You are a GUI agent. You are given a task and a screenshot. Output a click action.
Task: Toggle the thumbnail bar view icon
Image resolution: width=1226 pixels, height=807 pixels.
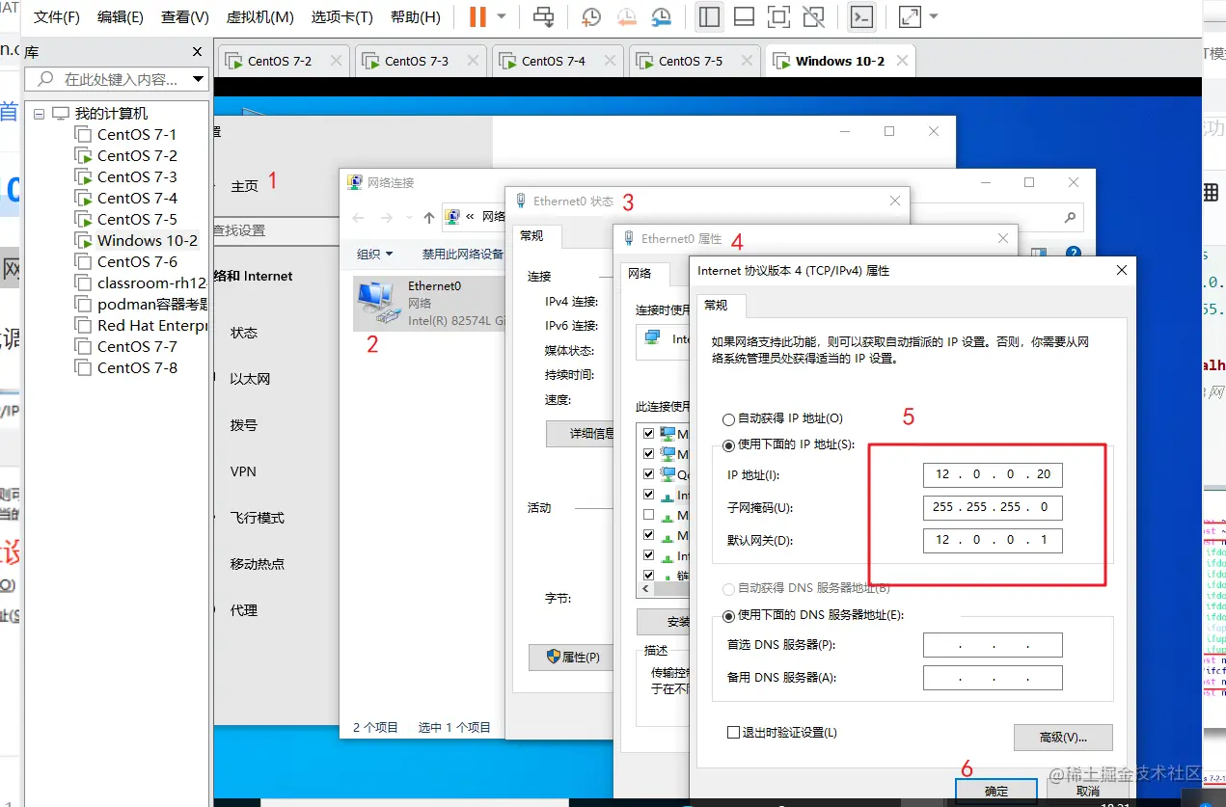pyautogui.click(x=744, y=17)
